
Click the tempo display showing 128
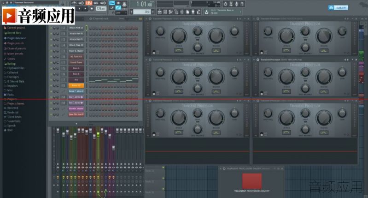coord(101,9)
